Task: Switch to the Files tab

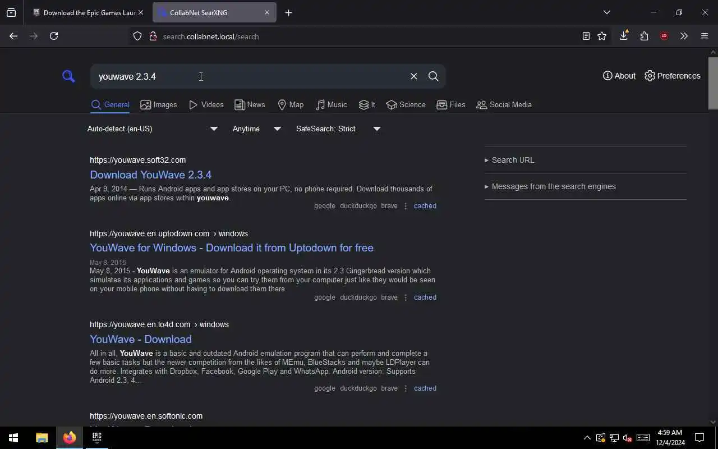Action: point(451,105)
